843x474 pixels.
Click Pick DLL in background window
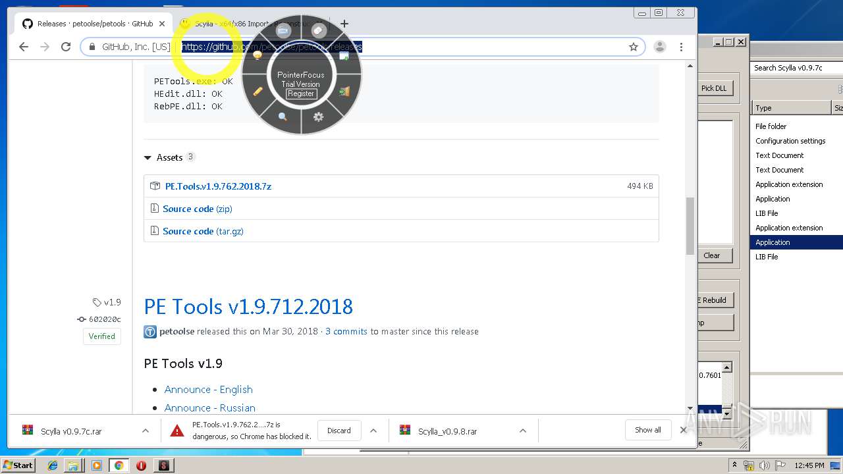pos(715,88)
